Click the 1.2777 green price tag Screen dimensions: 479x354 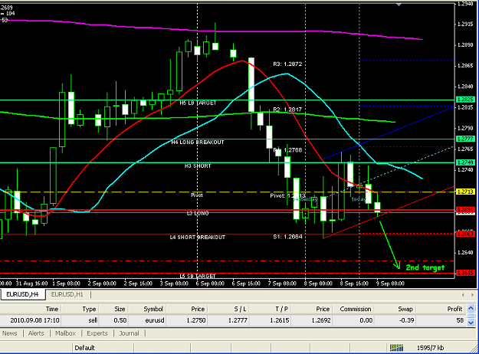pos(465,139)
